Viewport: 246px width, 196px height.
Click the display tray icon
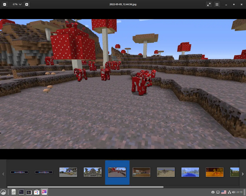click(x=218, y=192)
